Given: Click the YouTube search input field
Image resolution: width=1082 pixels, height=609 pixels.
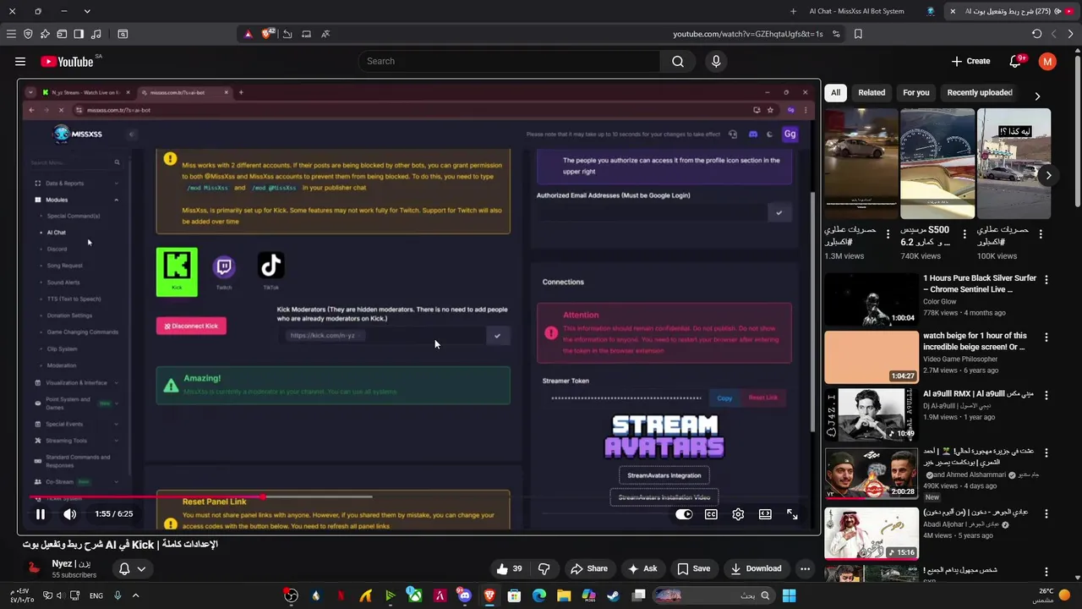Looking at the screenshot, I should click(x=509, y=61).
